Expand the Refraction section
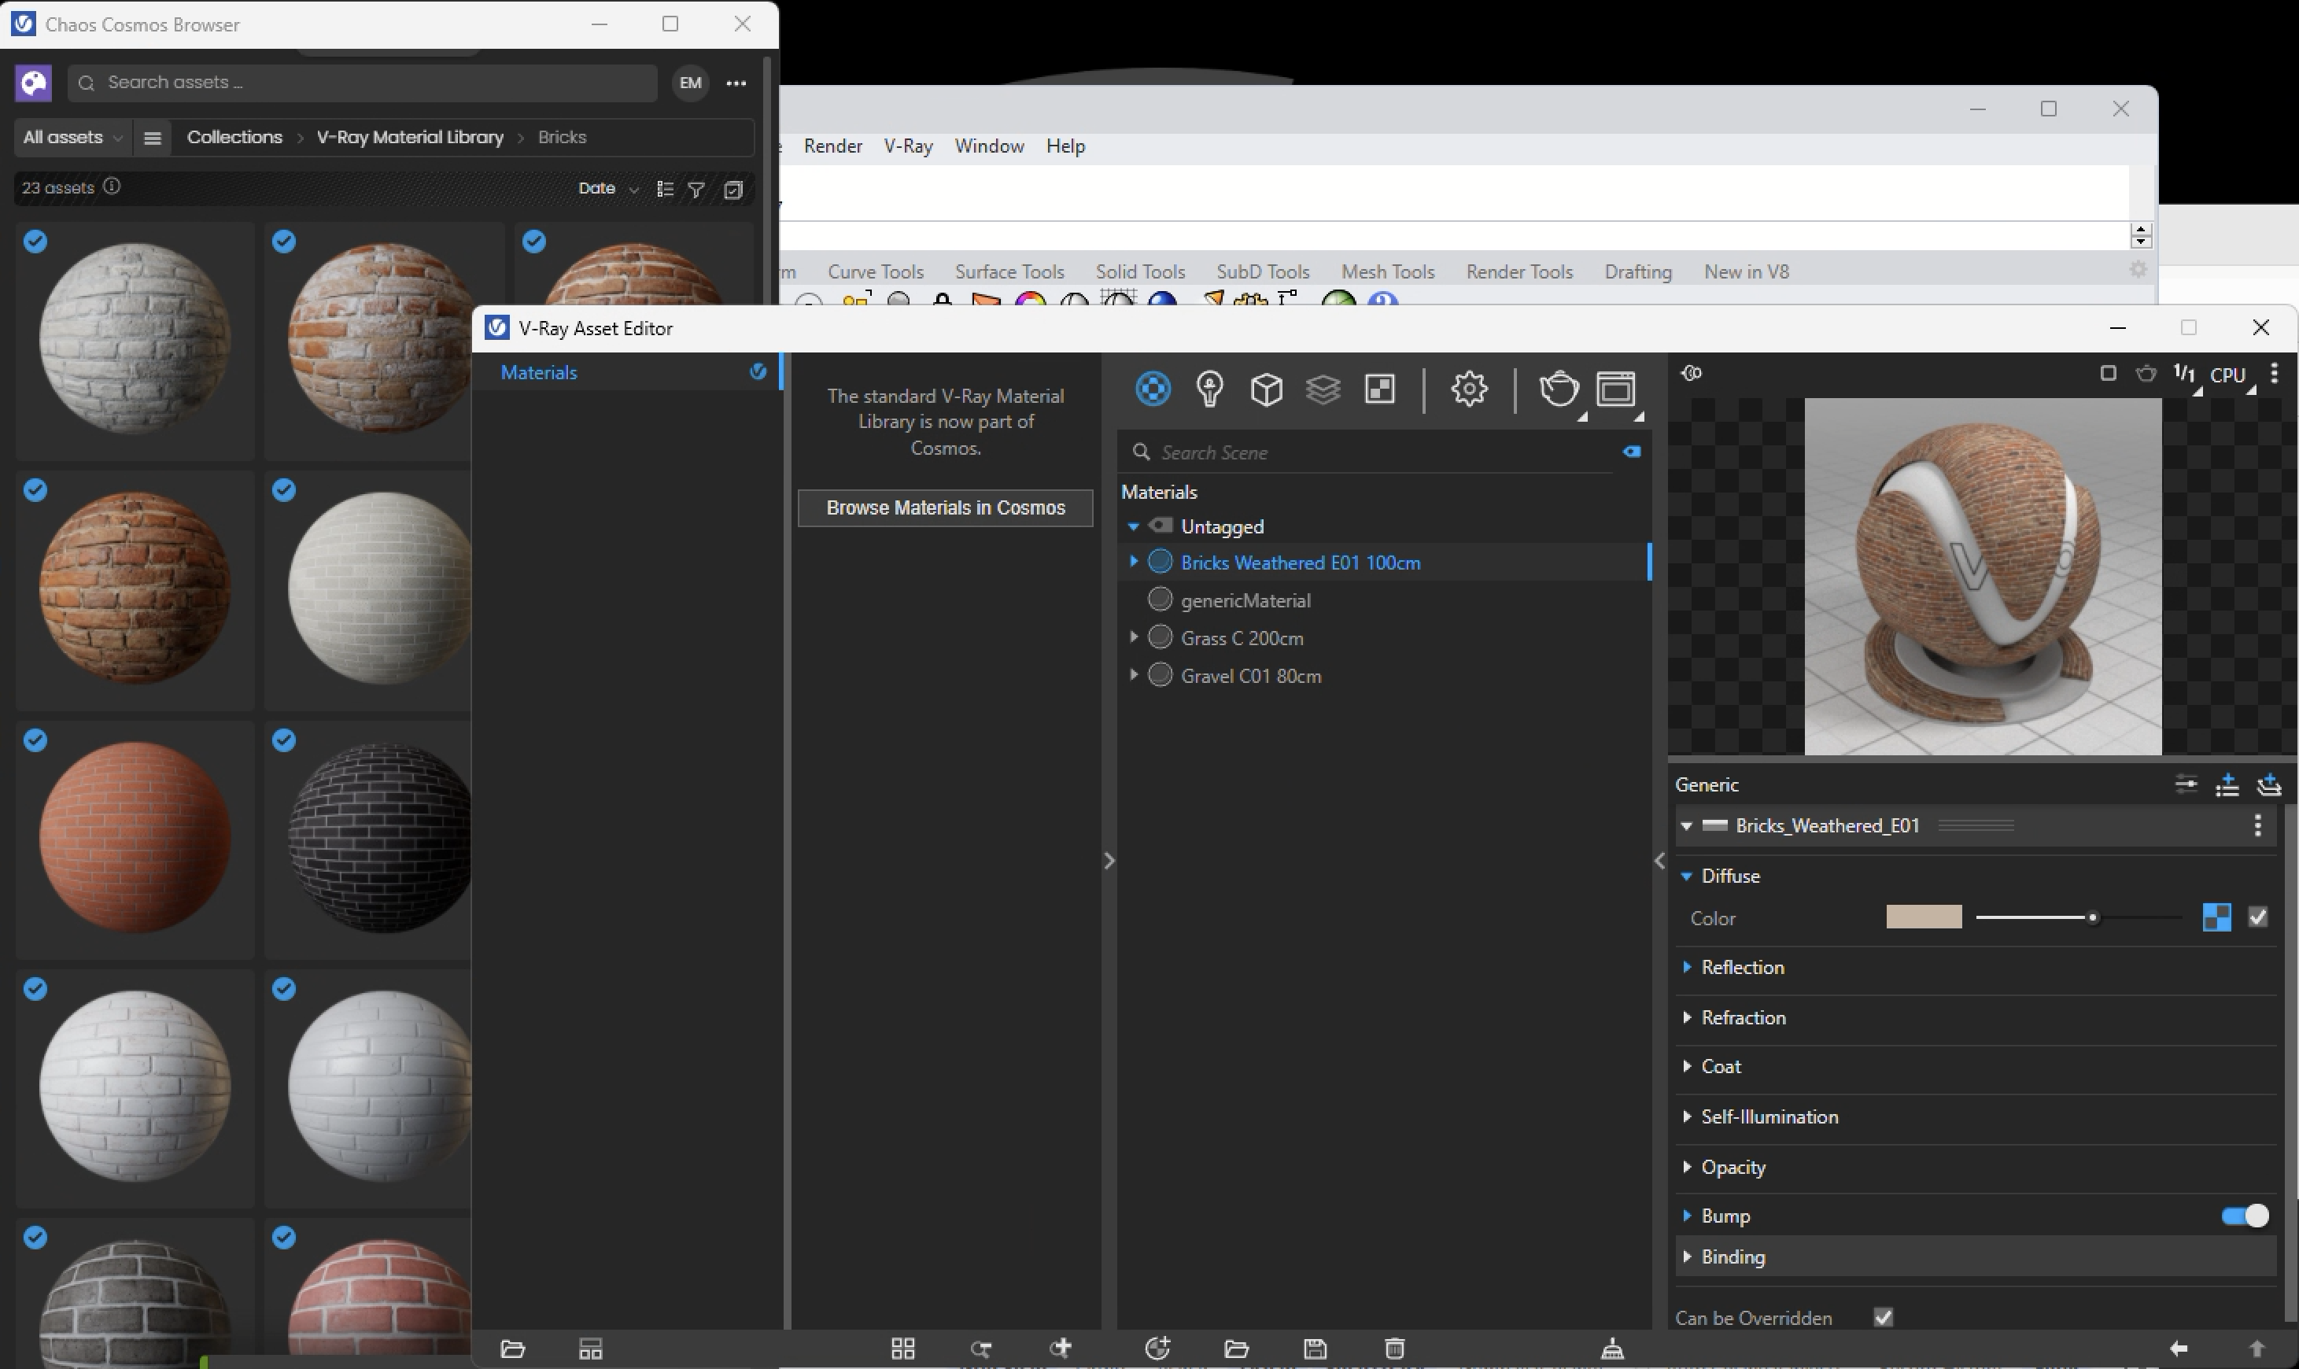Viewport: 2299px width, 1369px height. [1686, 1017]
